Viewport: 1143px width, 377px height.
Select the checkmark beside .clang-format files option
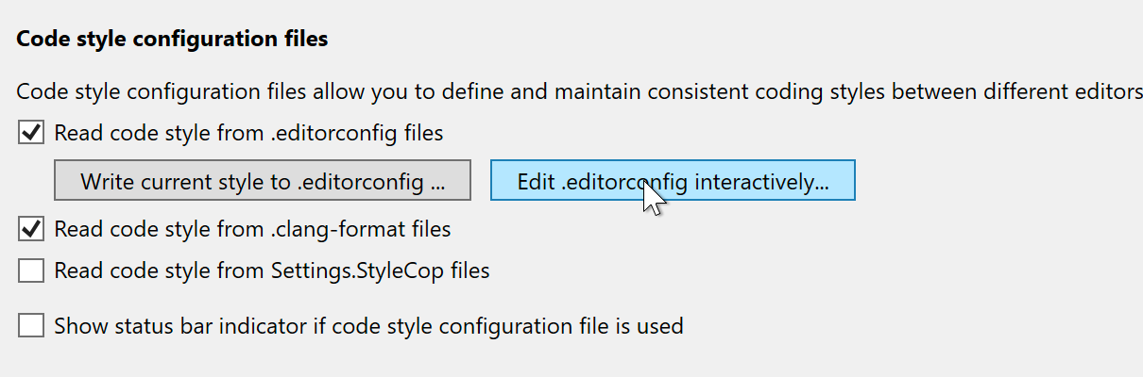tap(31, 229)
